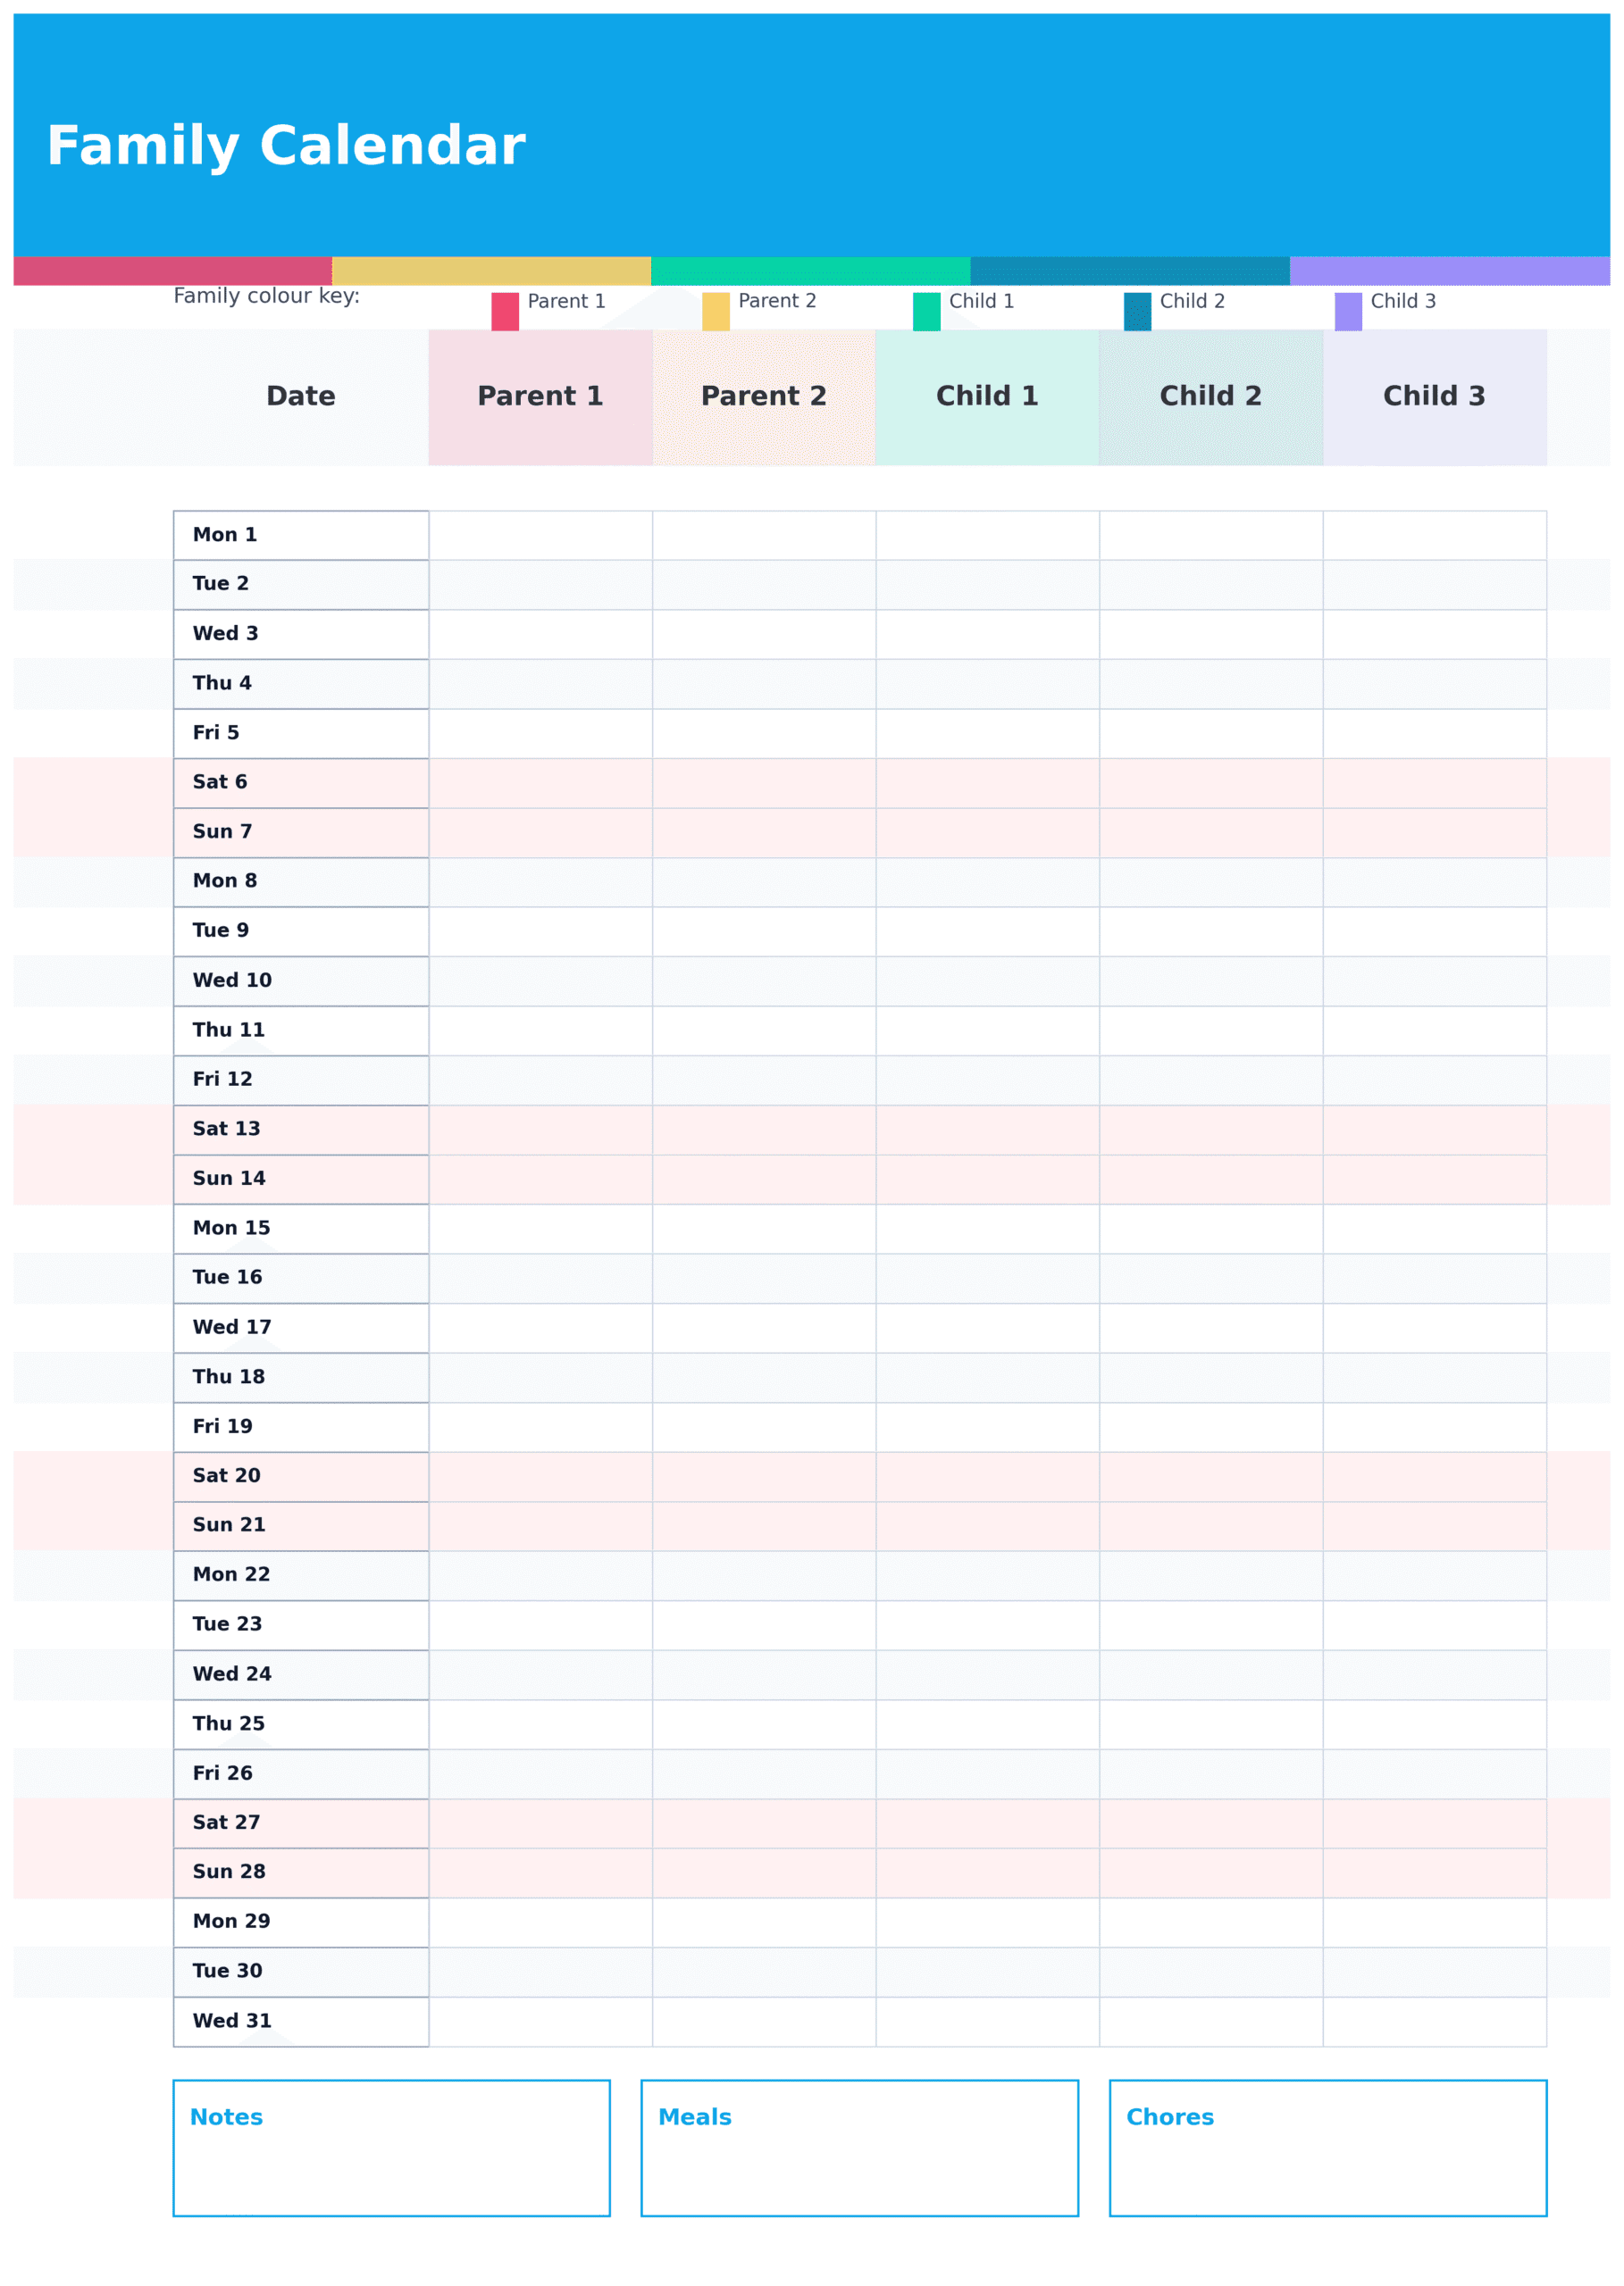
Task: Select the Sun 28 date cell
Action: click(x=301, y=1873)
